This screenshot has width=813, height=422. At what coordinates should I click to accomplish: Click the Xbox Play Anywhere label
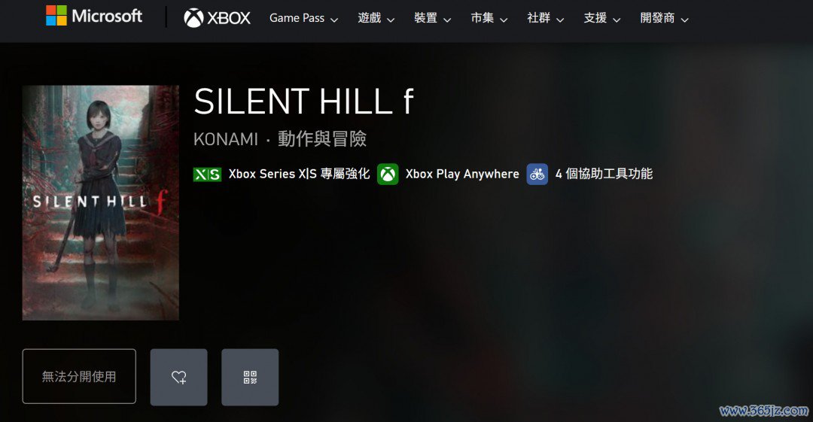(462, 174)
